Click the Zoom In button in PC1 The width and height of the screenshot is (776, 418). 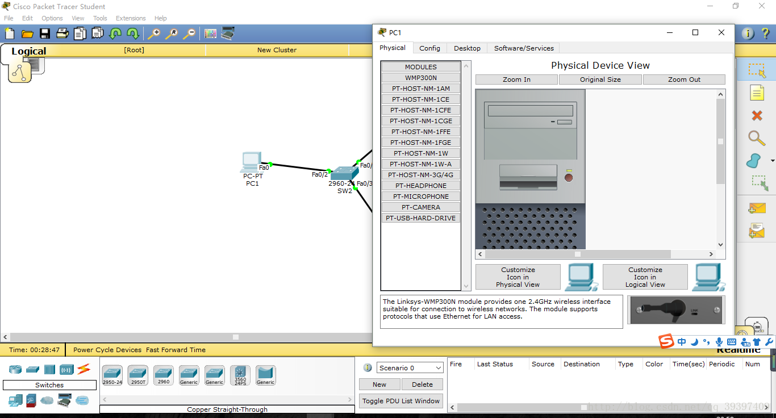point(516,80)
